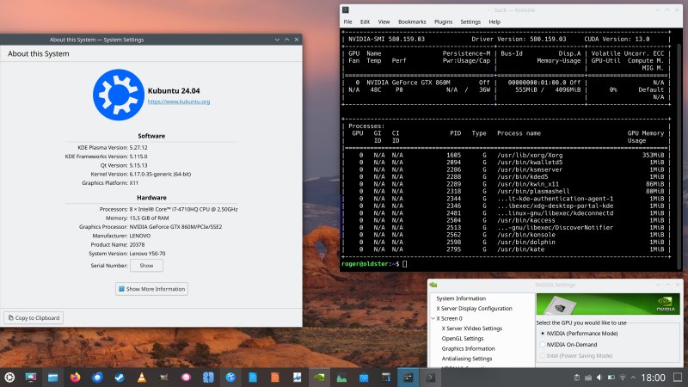The width and height of the screenshot is (688, 387).
Task: Click the Wi-Fi network tray icon
Action: coord(622,378)
